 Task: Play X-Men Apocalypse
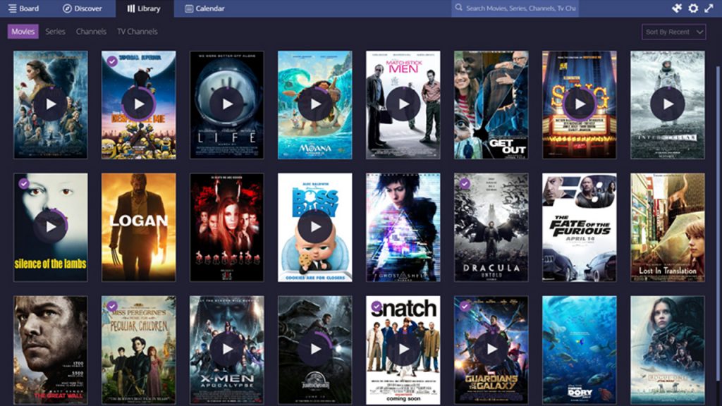click(227, 349)
